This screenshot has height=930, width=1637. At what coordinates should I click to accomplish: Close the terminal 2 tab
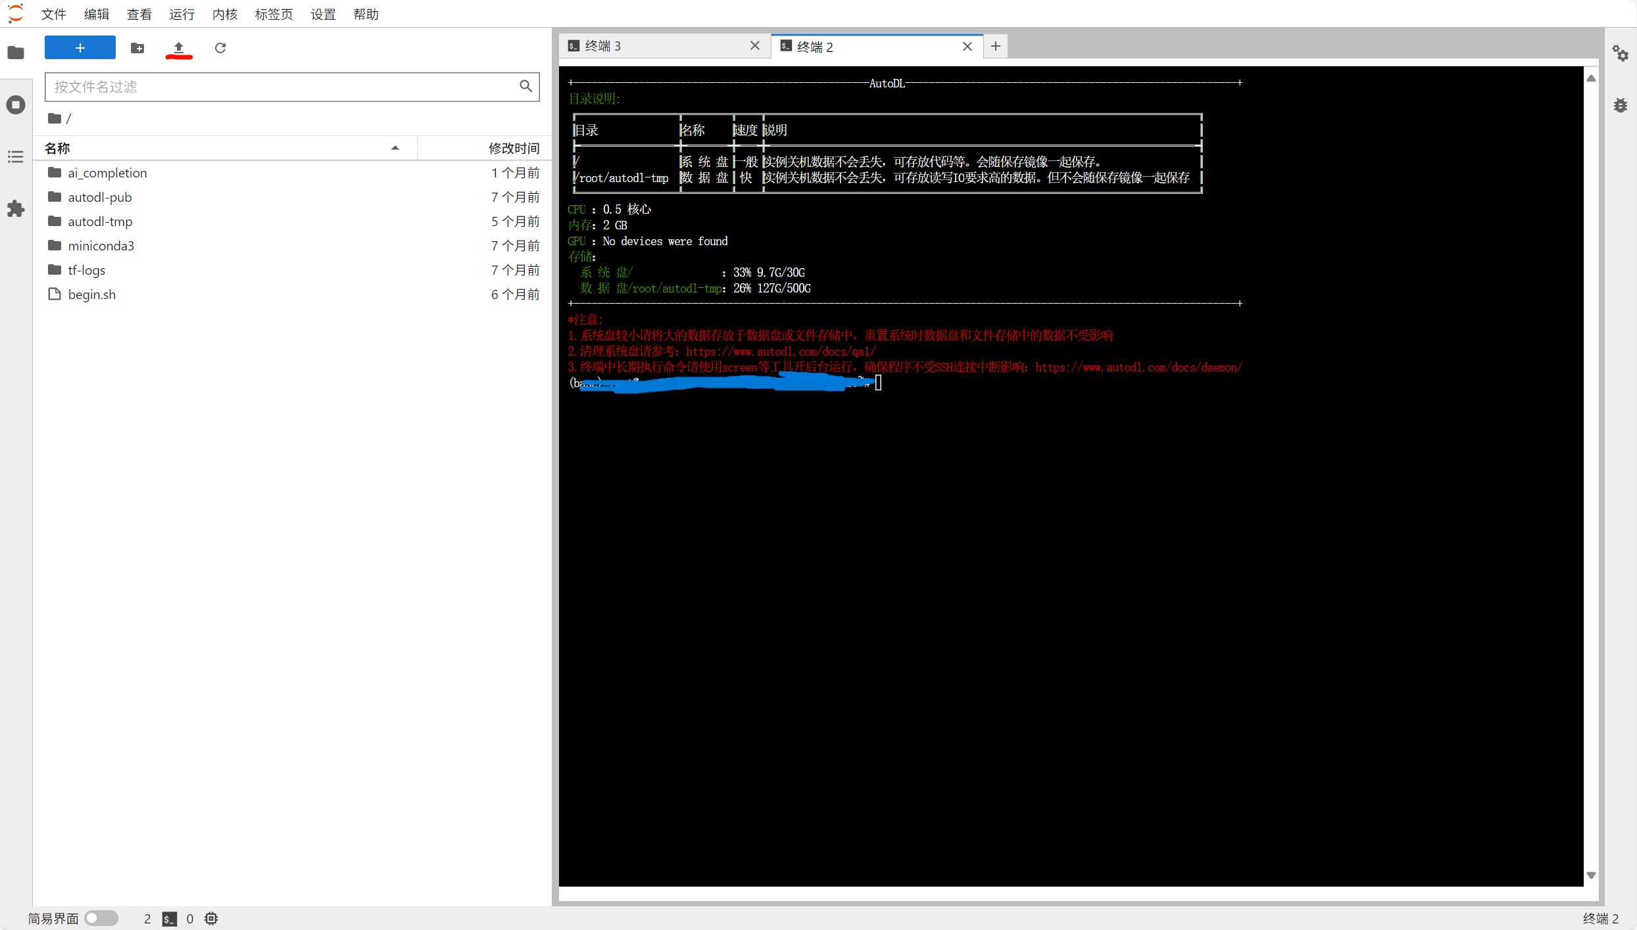pos(967,47)
